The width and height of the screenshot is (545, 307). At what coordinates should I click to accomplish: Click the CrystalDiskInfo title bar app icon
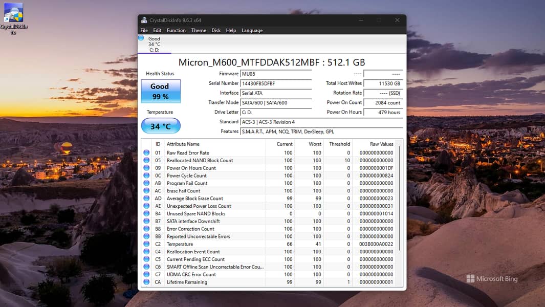point(144,20)
